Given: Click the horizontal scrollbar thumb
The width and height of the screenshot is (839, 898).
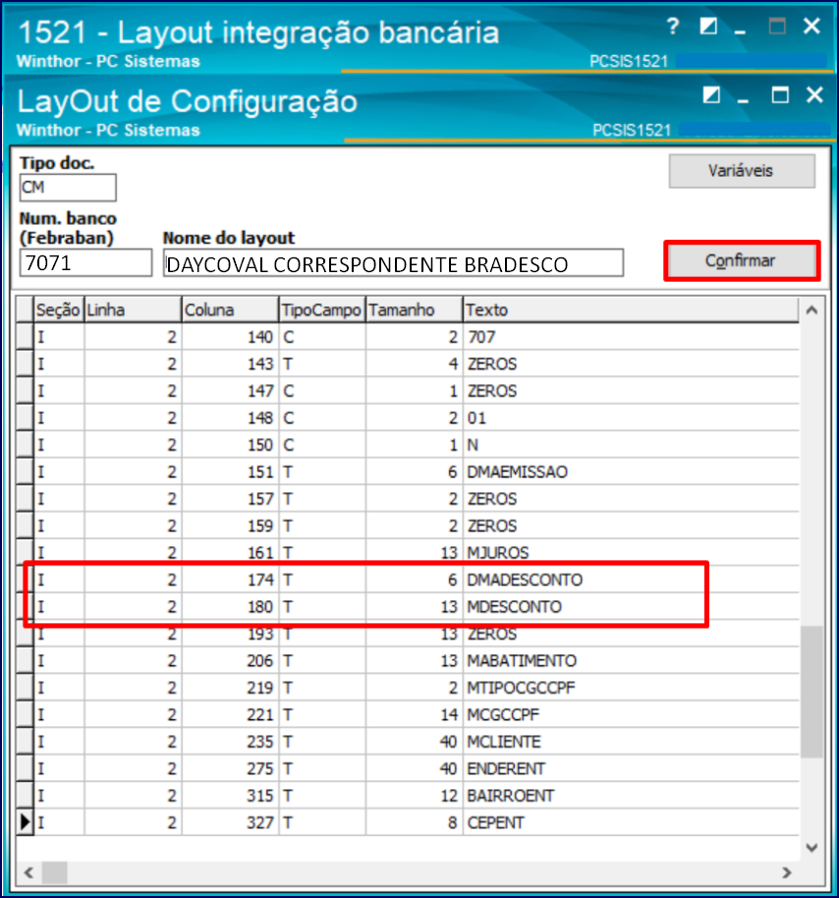Looking at the screenshot, I should pos(54,872).
